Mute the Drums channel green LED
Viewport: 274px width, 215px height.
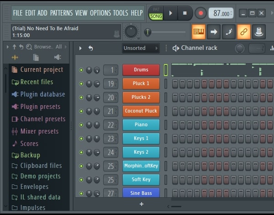pyautogui.click(x=81, y=70)
